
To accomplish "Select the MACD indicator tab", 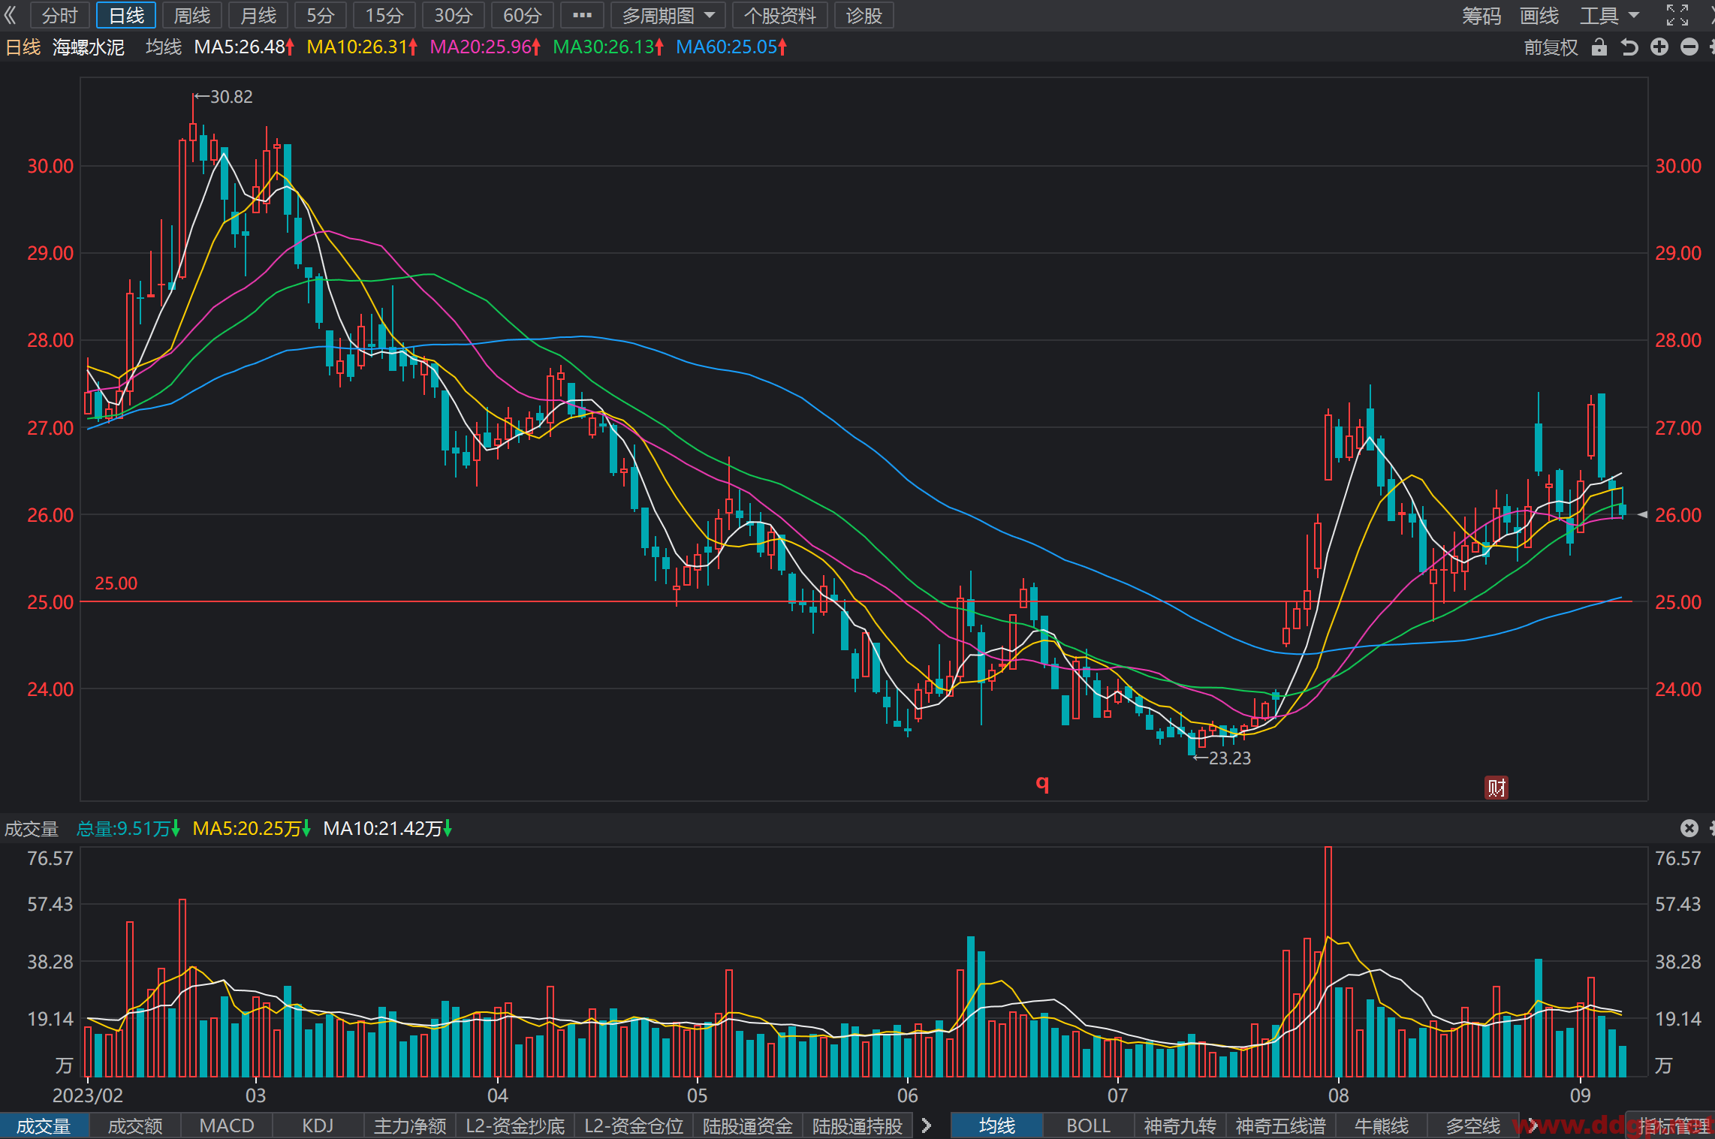I will click(227, 1125).
